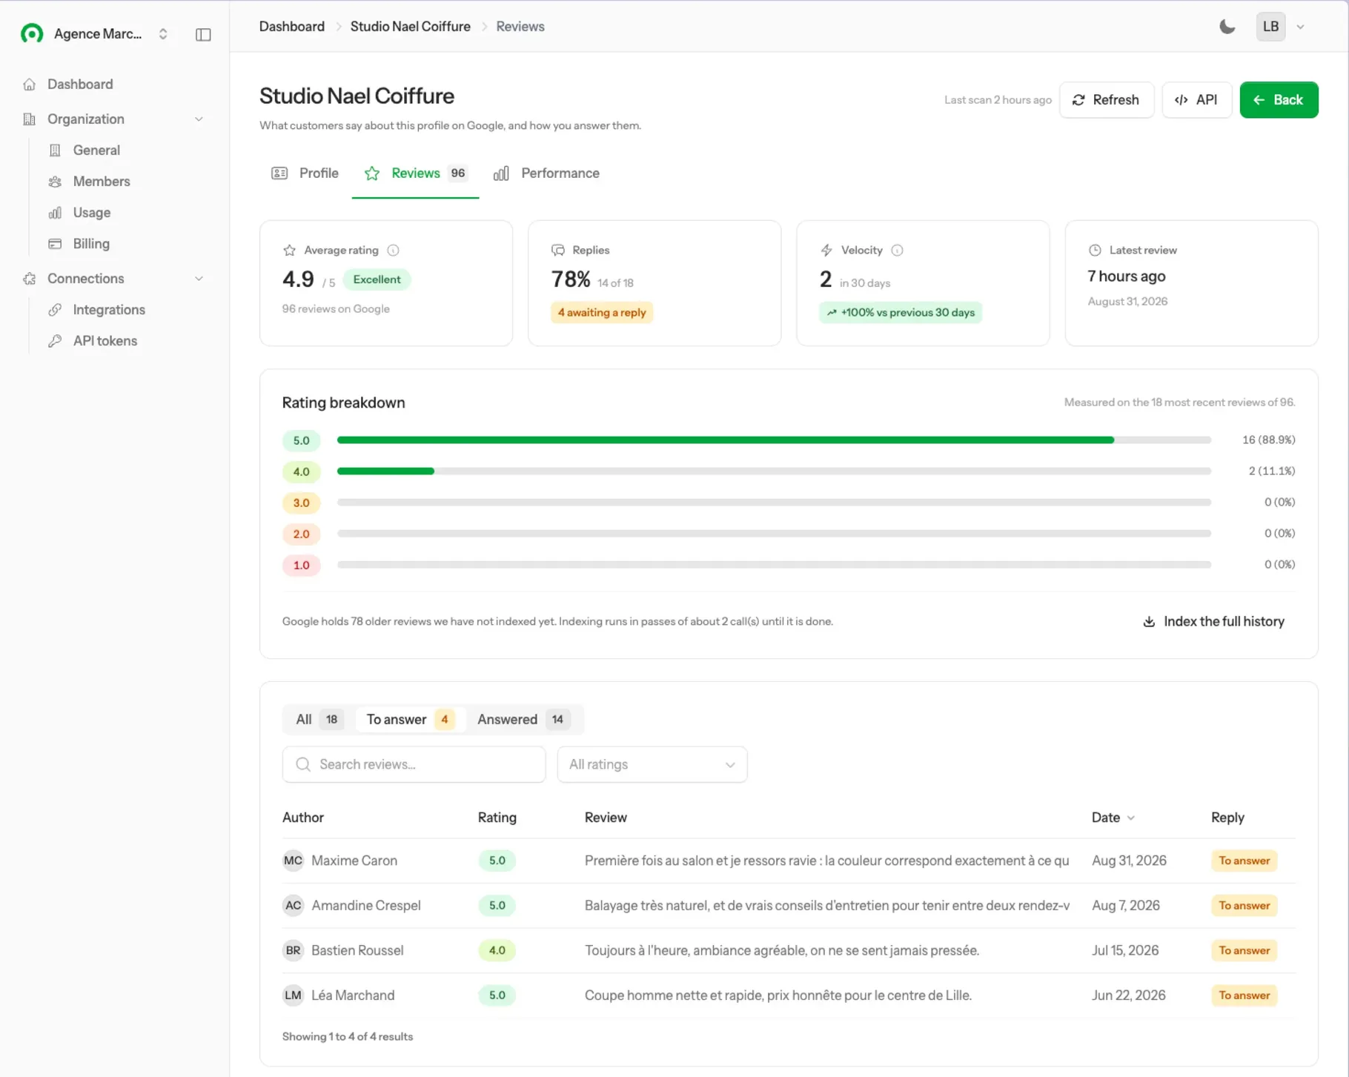Click the Refresh button
The height and width of the screenshot is (1077, 1349).
pos(1107,100)
